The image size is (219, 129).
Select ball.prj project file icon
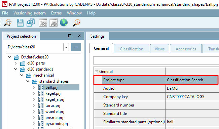[x=41, y=87]
